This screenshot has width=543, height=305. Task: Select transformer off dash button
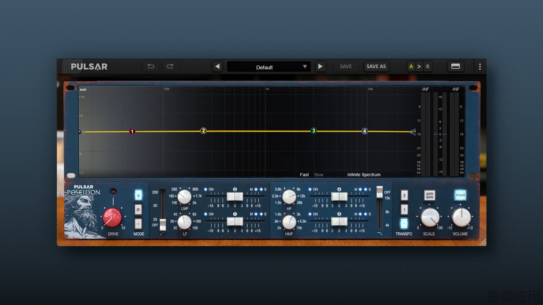(404, 224)
